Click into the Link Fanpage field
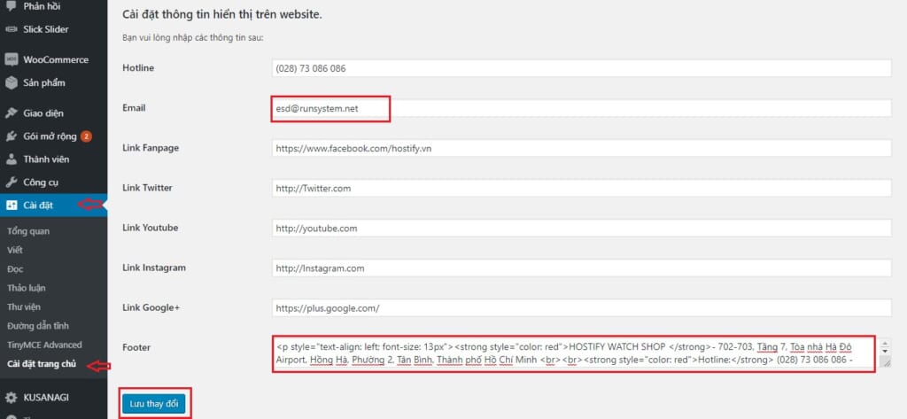Image resolution: width=907 pixels, height=419 pixels. point(581,148)
